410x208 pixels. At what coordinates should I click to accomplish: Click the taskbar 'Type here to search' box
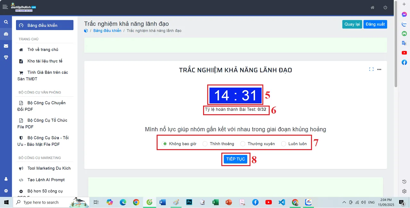pos(51,202)
